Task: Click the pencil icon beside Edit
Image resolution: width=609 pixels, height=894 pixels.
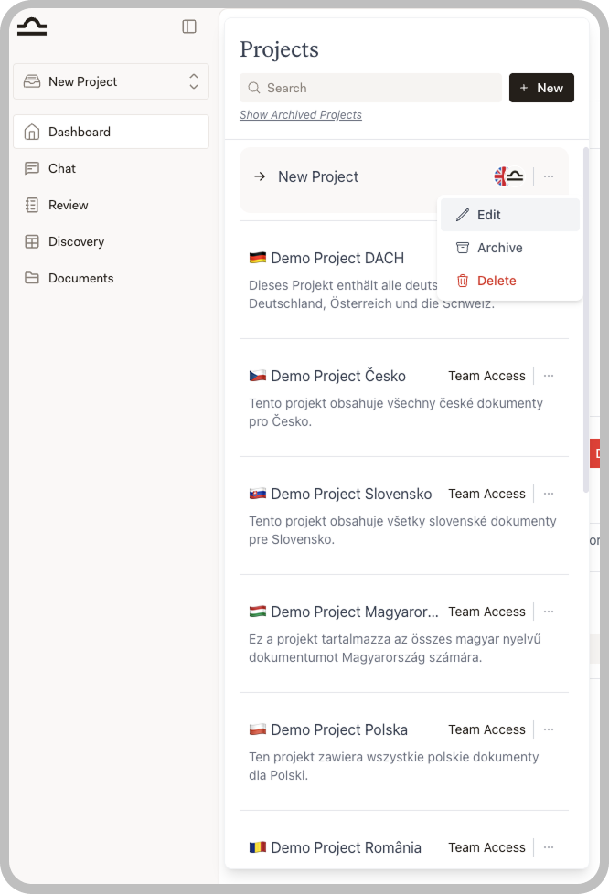Action: pyautogui.click(x=464, y=215)
